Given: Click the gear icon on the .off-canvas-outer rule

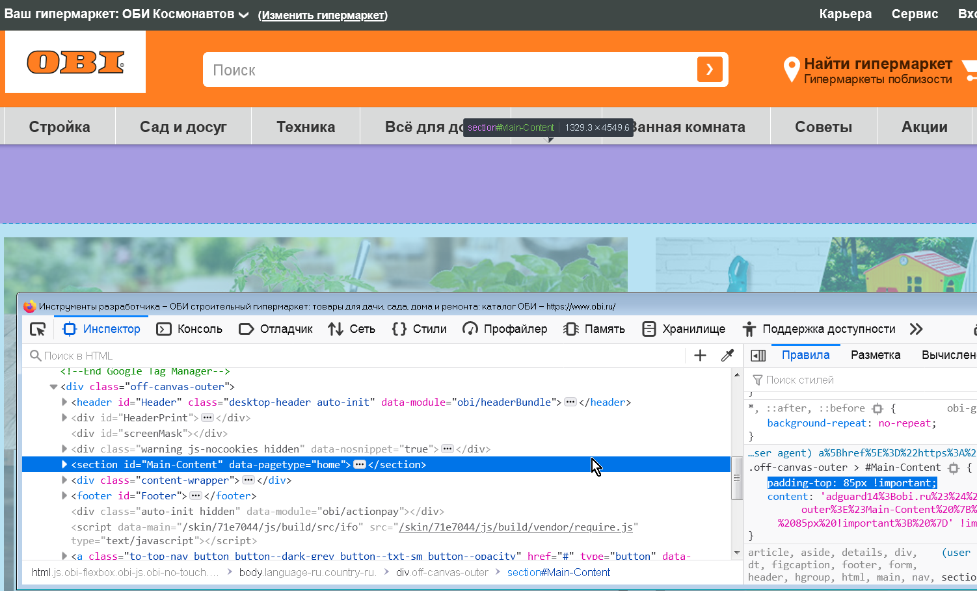Looking at the screenshot, I should coord(954,467).
